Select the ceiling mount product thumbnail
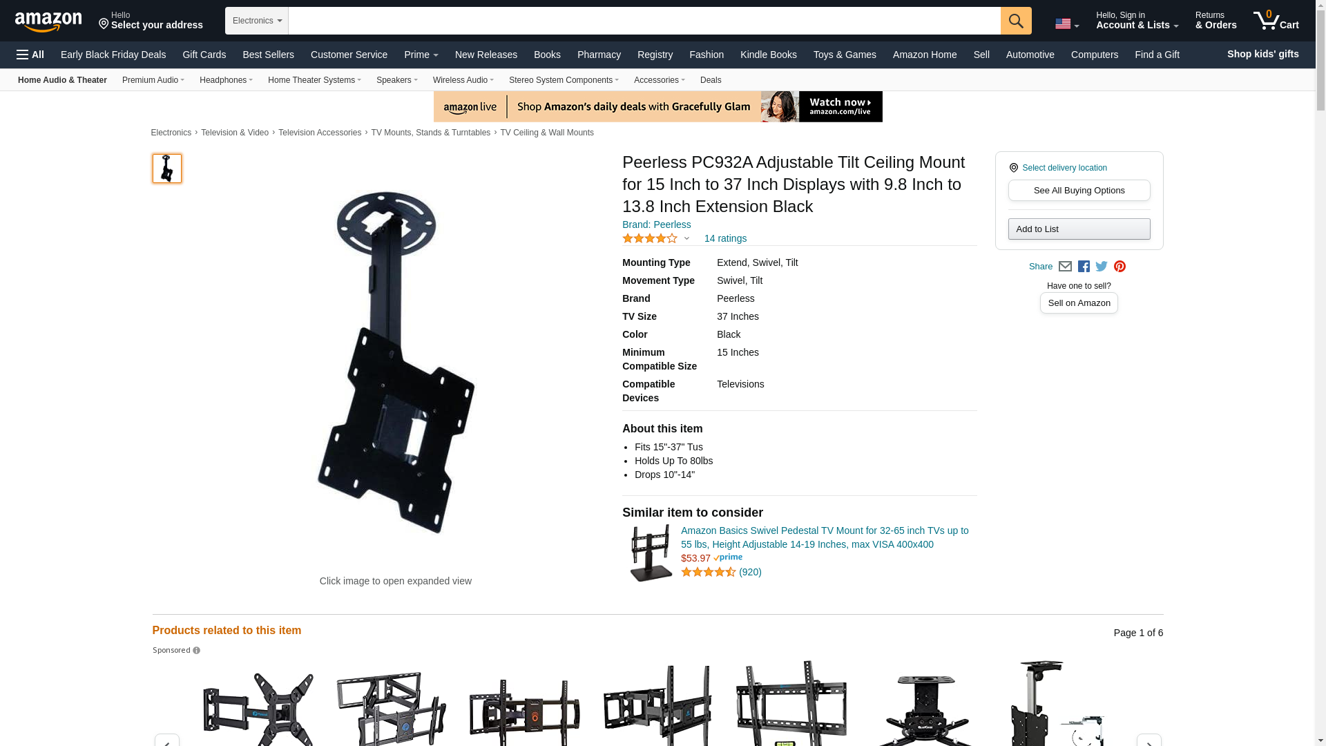The height and width of the screenshot is (746, 1326). coord(167,169)
